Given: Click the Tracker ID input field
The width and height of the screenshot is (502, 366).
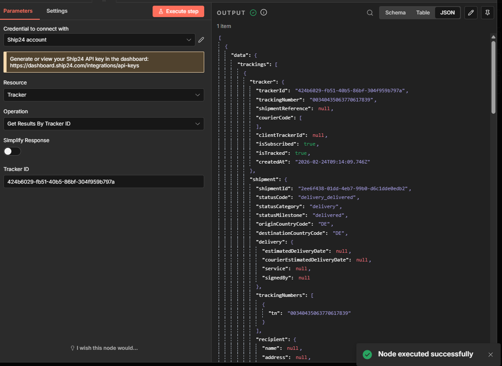Looking at the screenshot, I should pyautogui.click(x=104, y=181).
